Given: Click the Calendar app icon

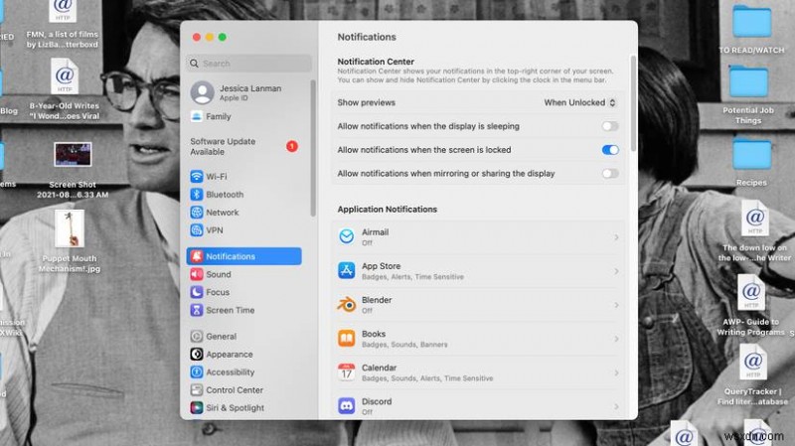Looking at the screenshot, I should [347, 372].
